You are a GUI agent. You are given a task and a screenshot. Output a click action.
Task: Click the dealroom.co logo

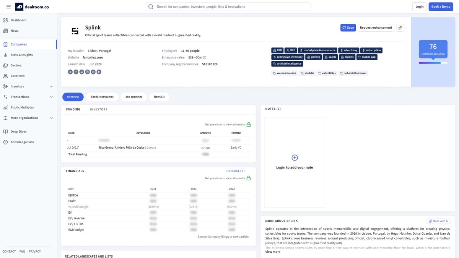coord(32,6)
